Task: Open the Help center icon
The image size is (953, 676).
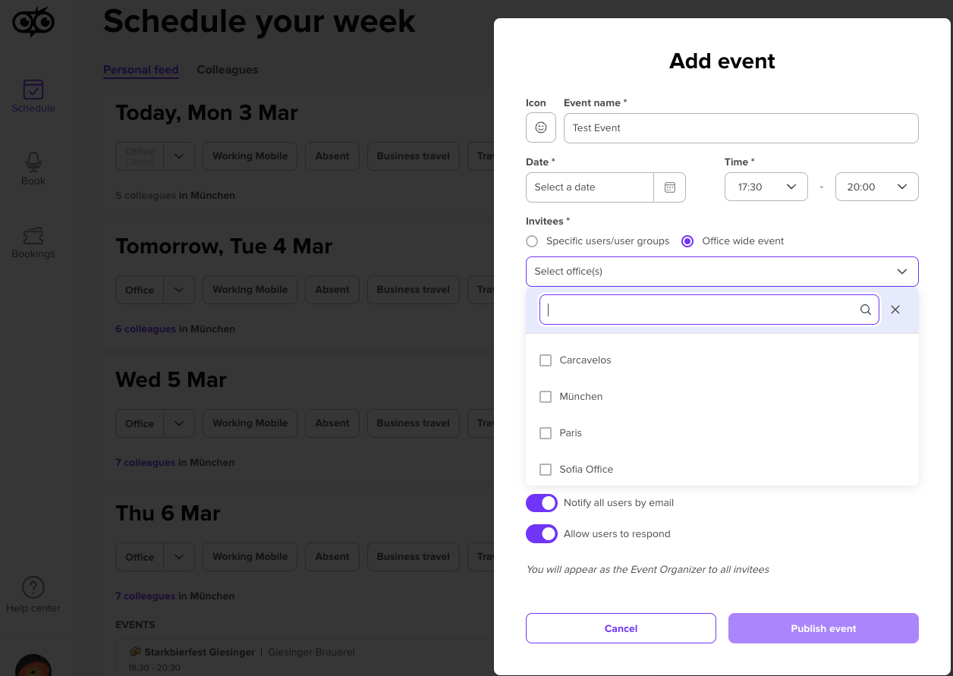Action: (x=33, y=586)
